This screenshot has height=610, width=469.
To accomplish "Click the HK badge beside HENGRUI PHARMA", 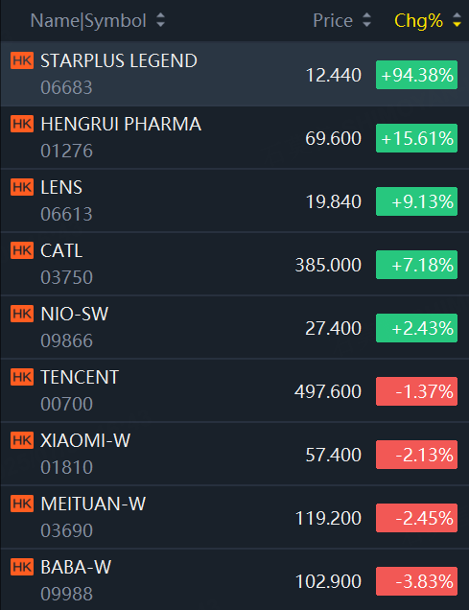I will click(22, 124).
